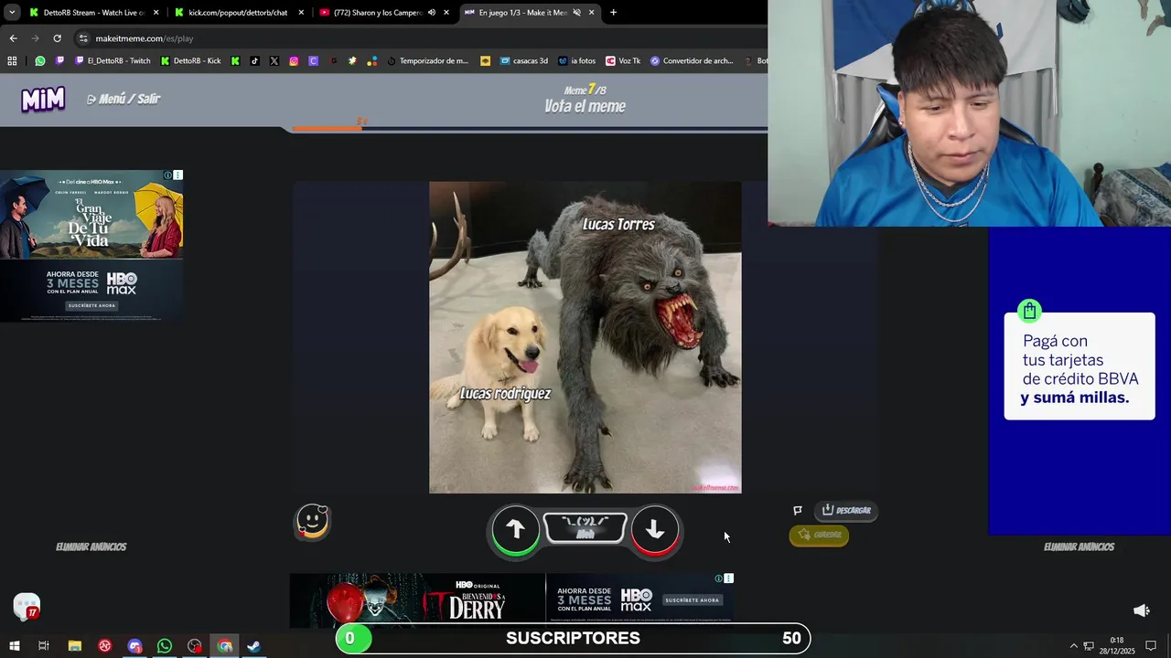Open the TikTok bookmark icon

(254, 61)
